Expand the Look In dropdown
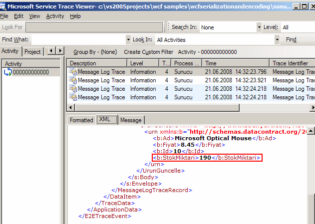Image resolution: width=315 pixels, height=224 pixels. point(277,40)
